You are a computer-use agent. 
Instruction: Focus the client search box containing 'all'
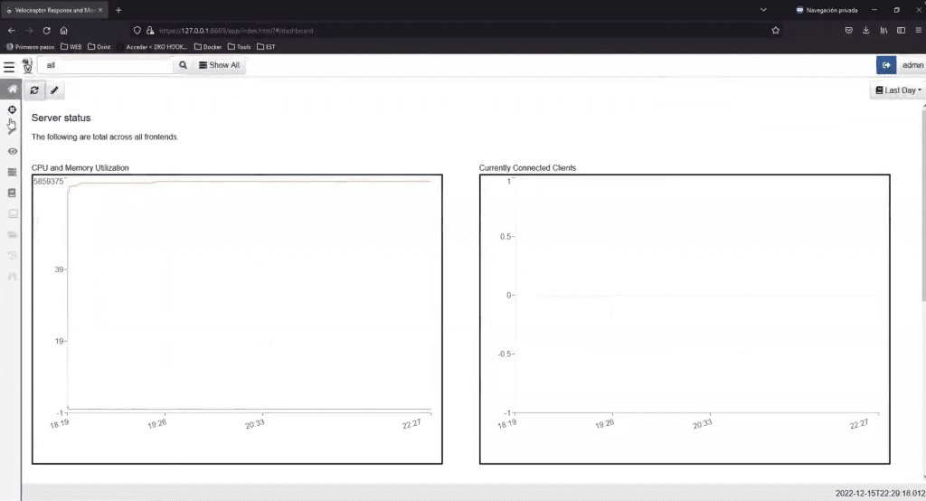(x=105, y=65)
